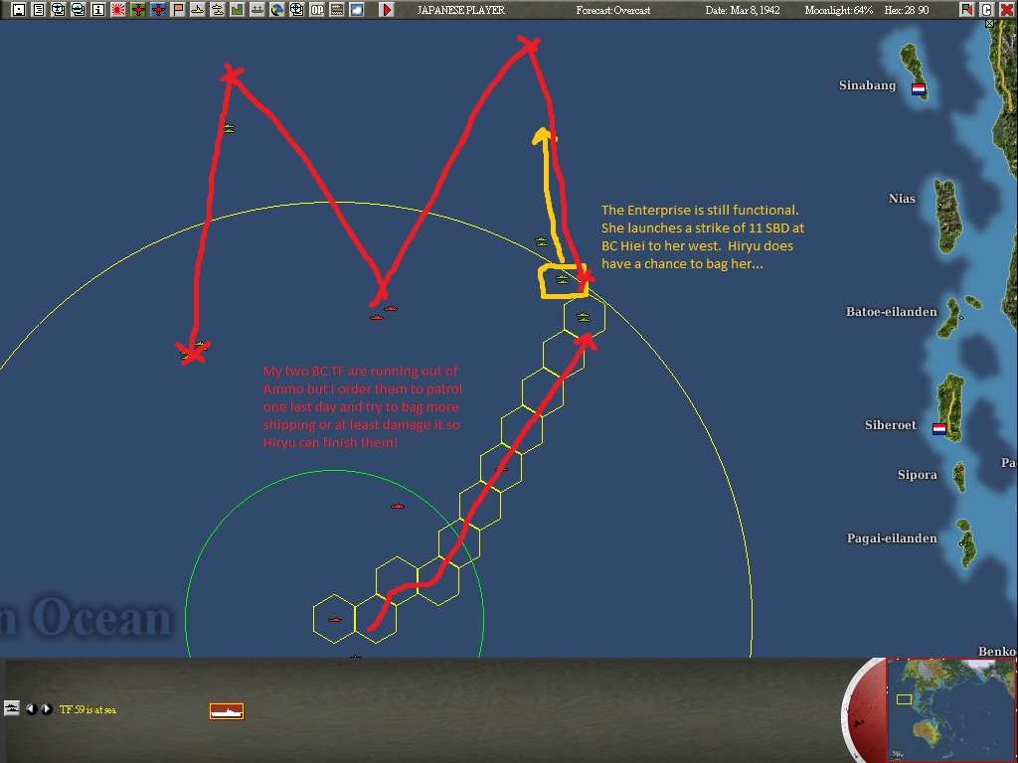Select yellow ship in the northernmost hexagon
The height and width of the screenshot is (763, 1018).
(x=583, y=317)
